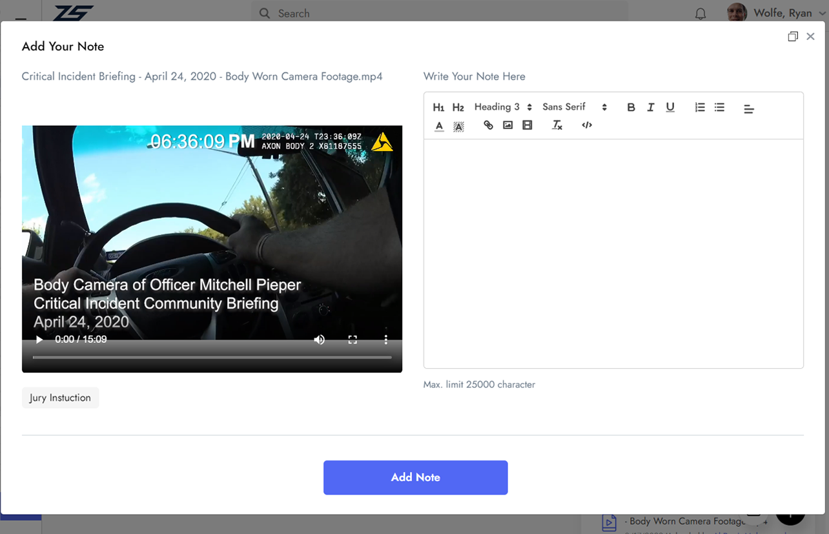Click inside the note text area

pos(613,252)
